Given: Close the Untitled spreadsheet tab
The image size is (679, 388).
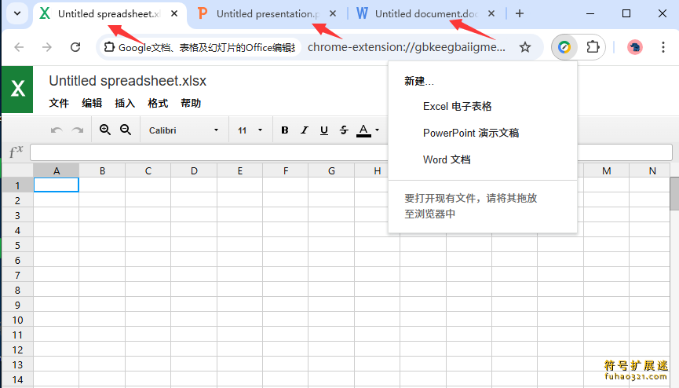Looking at the screenshot, I should pyautogui.click(x=174, y=14).
